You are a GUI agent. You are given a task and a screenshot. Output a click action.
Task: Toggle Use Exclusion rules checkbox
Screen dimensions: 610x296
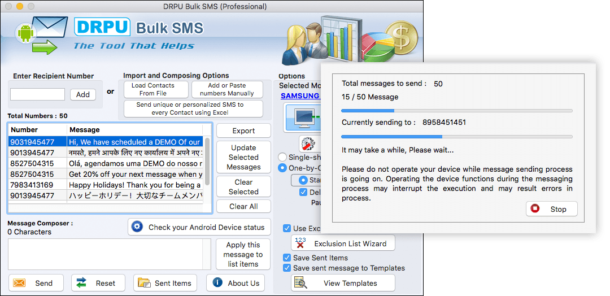(287, 228)
